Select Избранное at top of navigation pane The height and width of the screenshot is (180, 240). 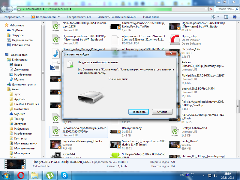17,25
